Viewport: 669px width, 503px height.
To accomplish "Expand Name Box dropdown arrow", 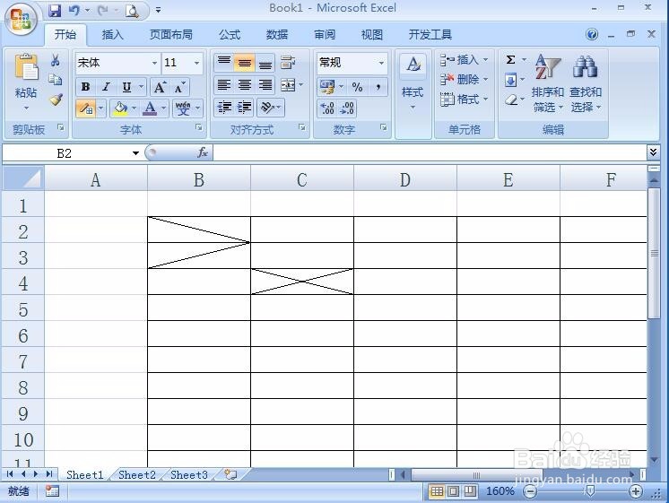I will click(135, 152).
